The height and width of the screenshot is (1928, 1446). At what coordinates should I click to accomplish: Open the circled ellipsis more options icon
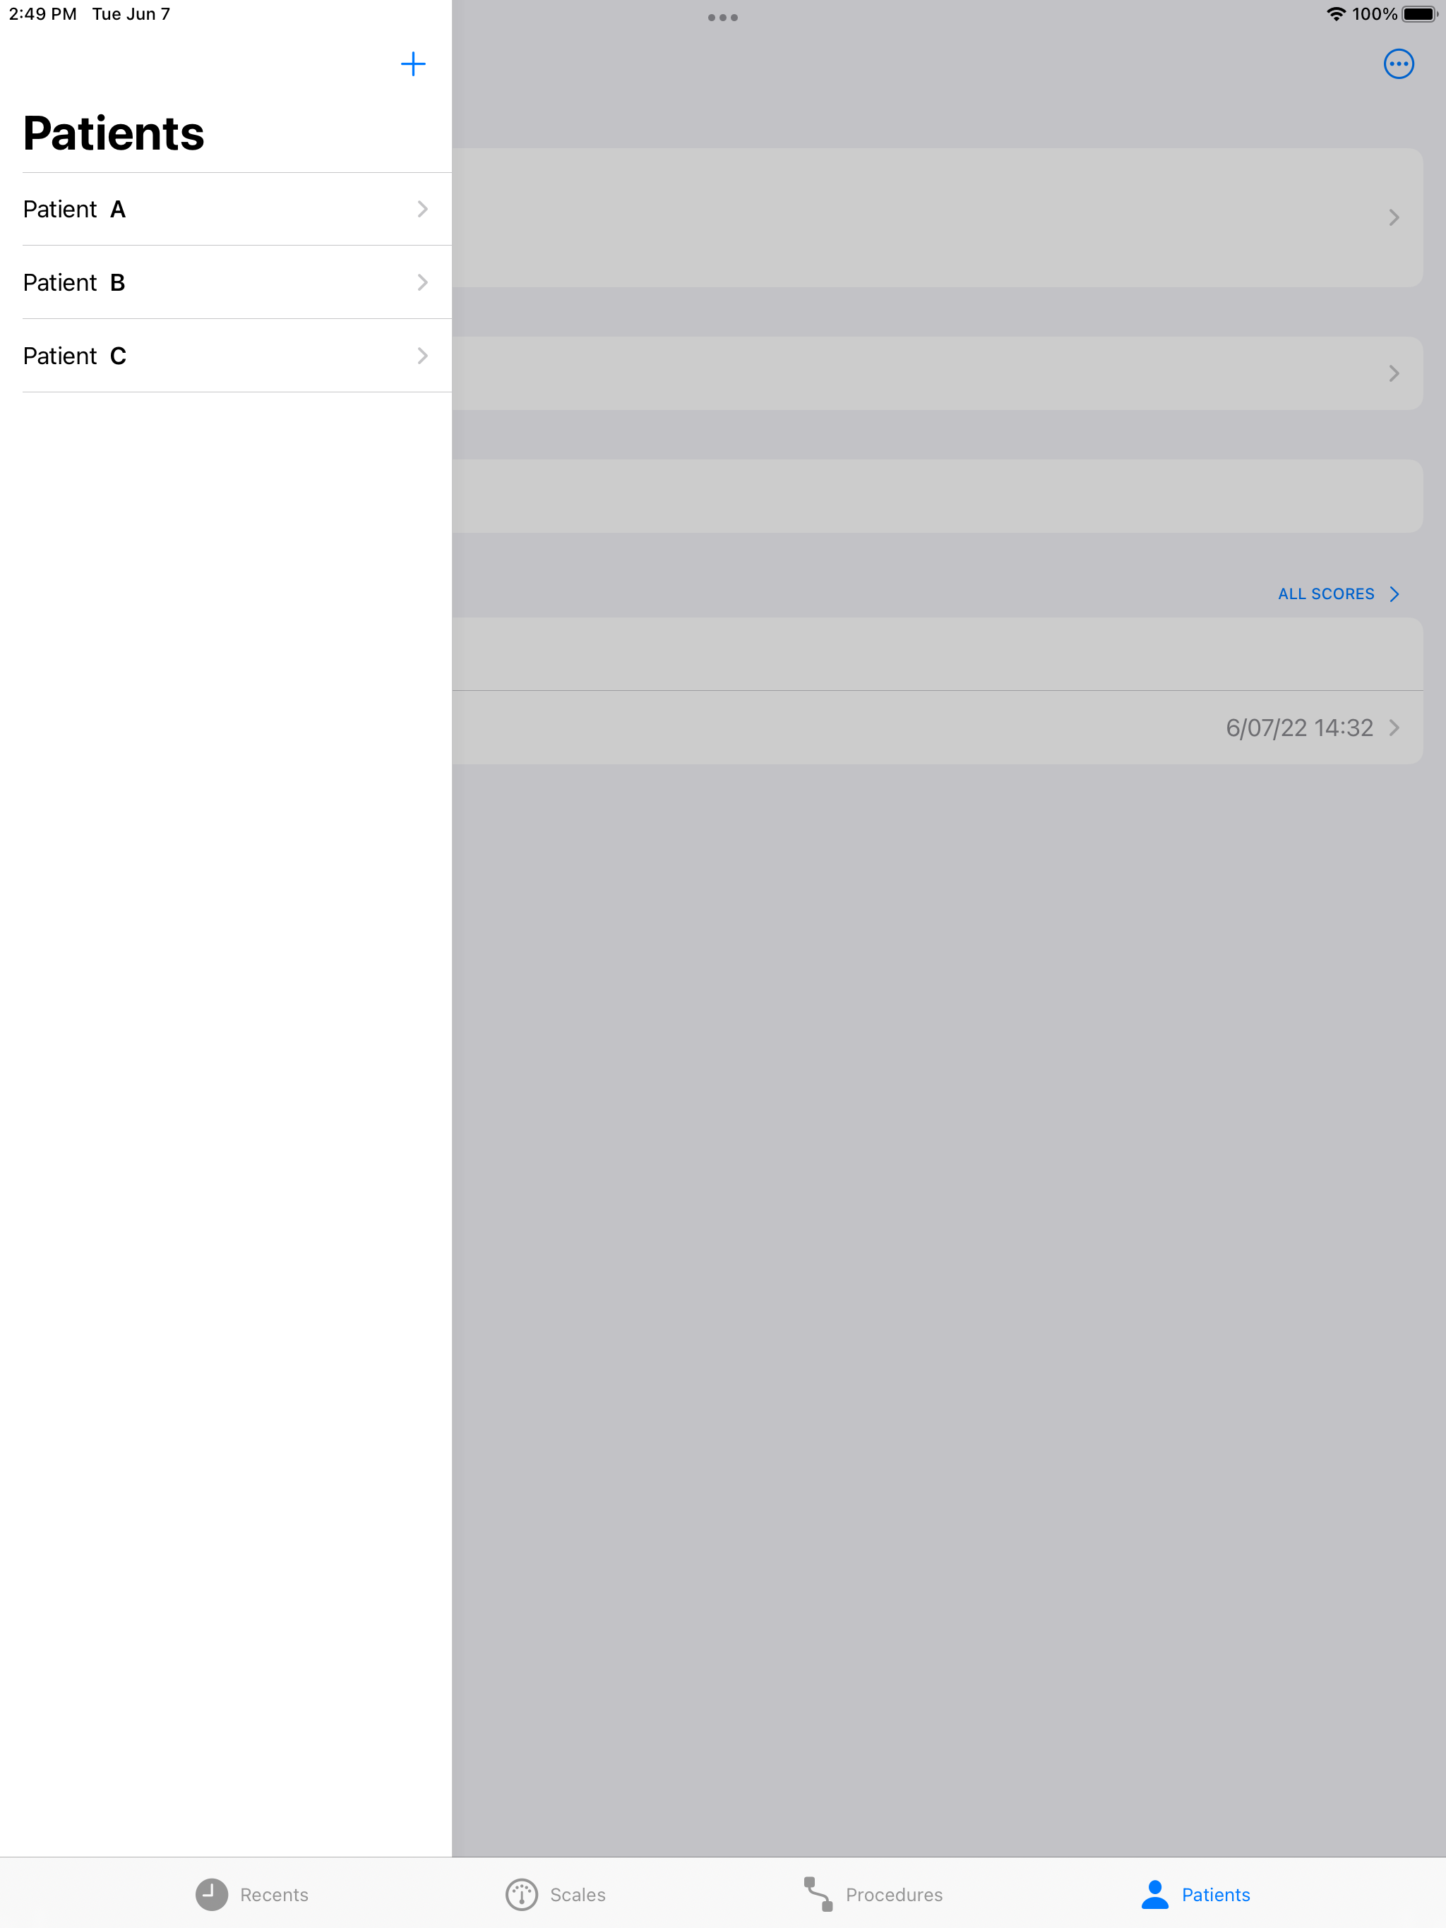tap(1398, 64)
